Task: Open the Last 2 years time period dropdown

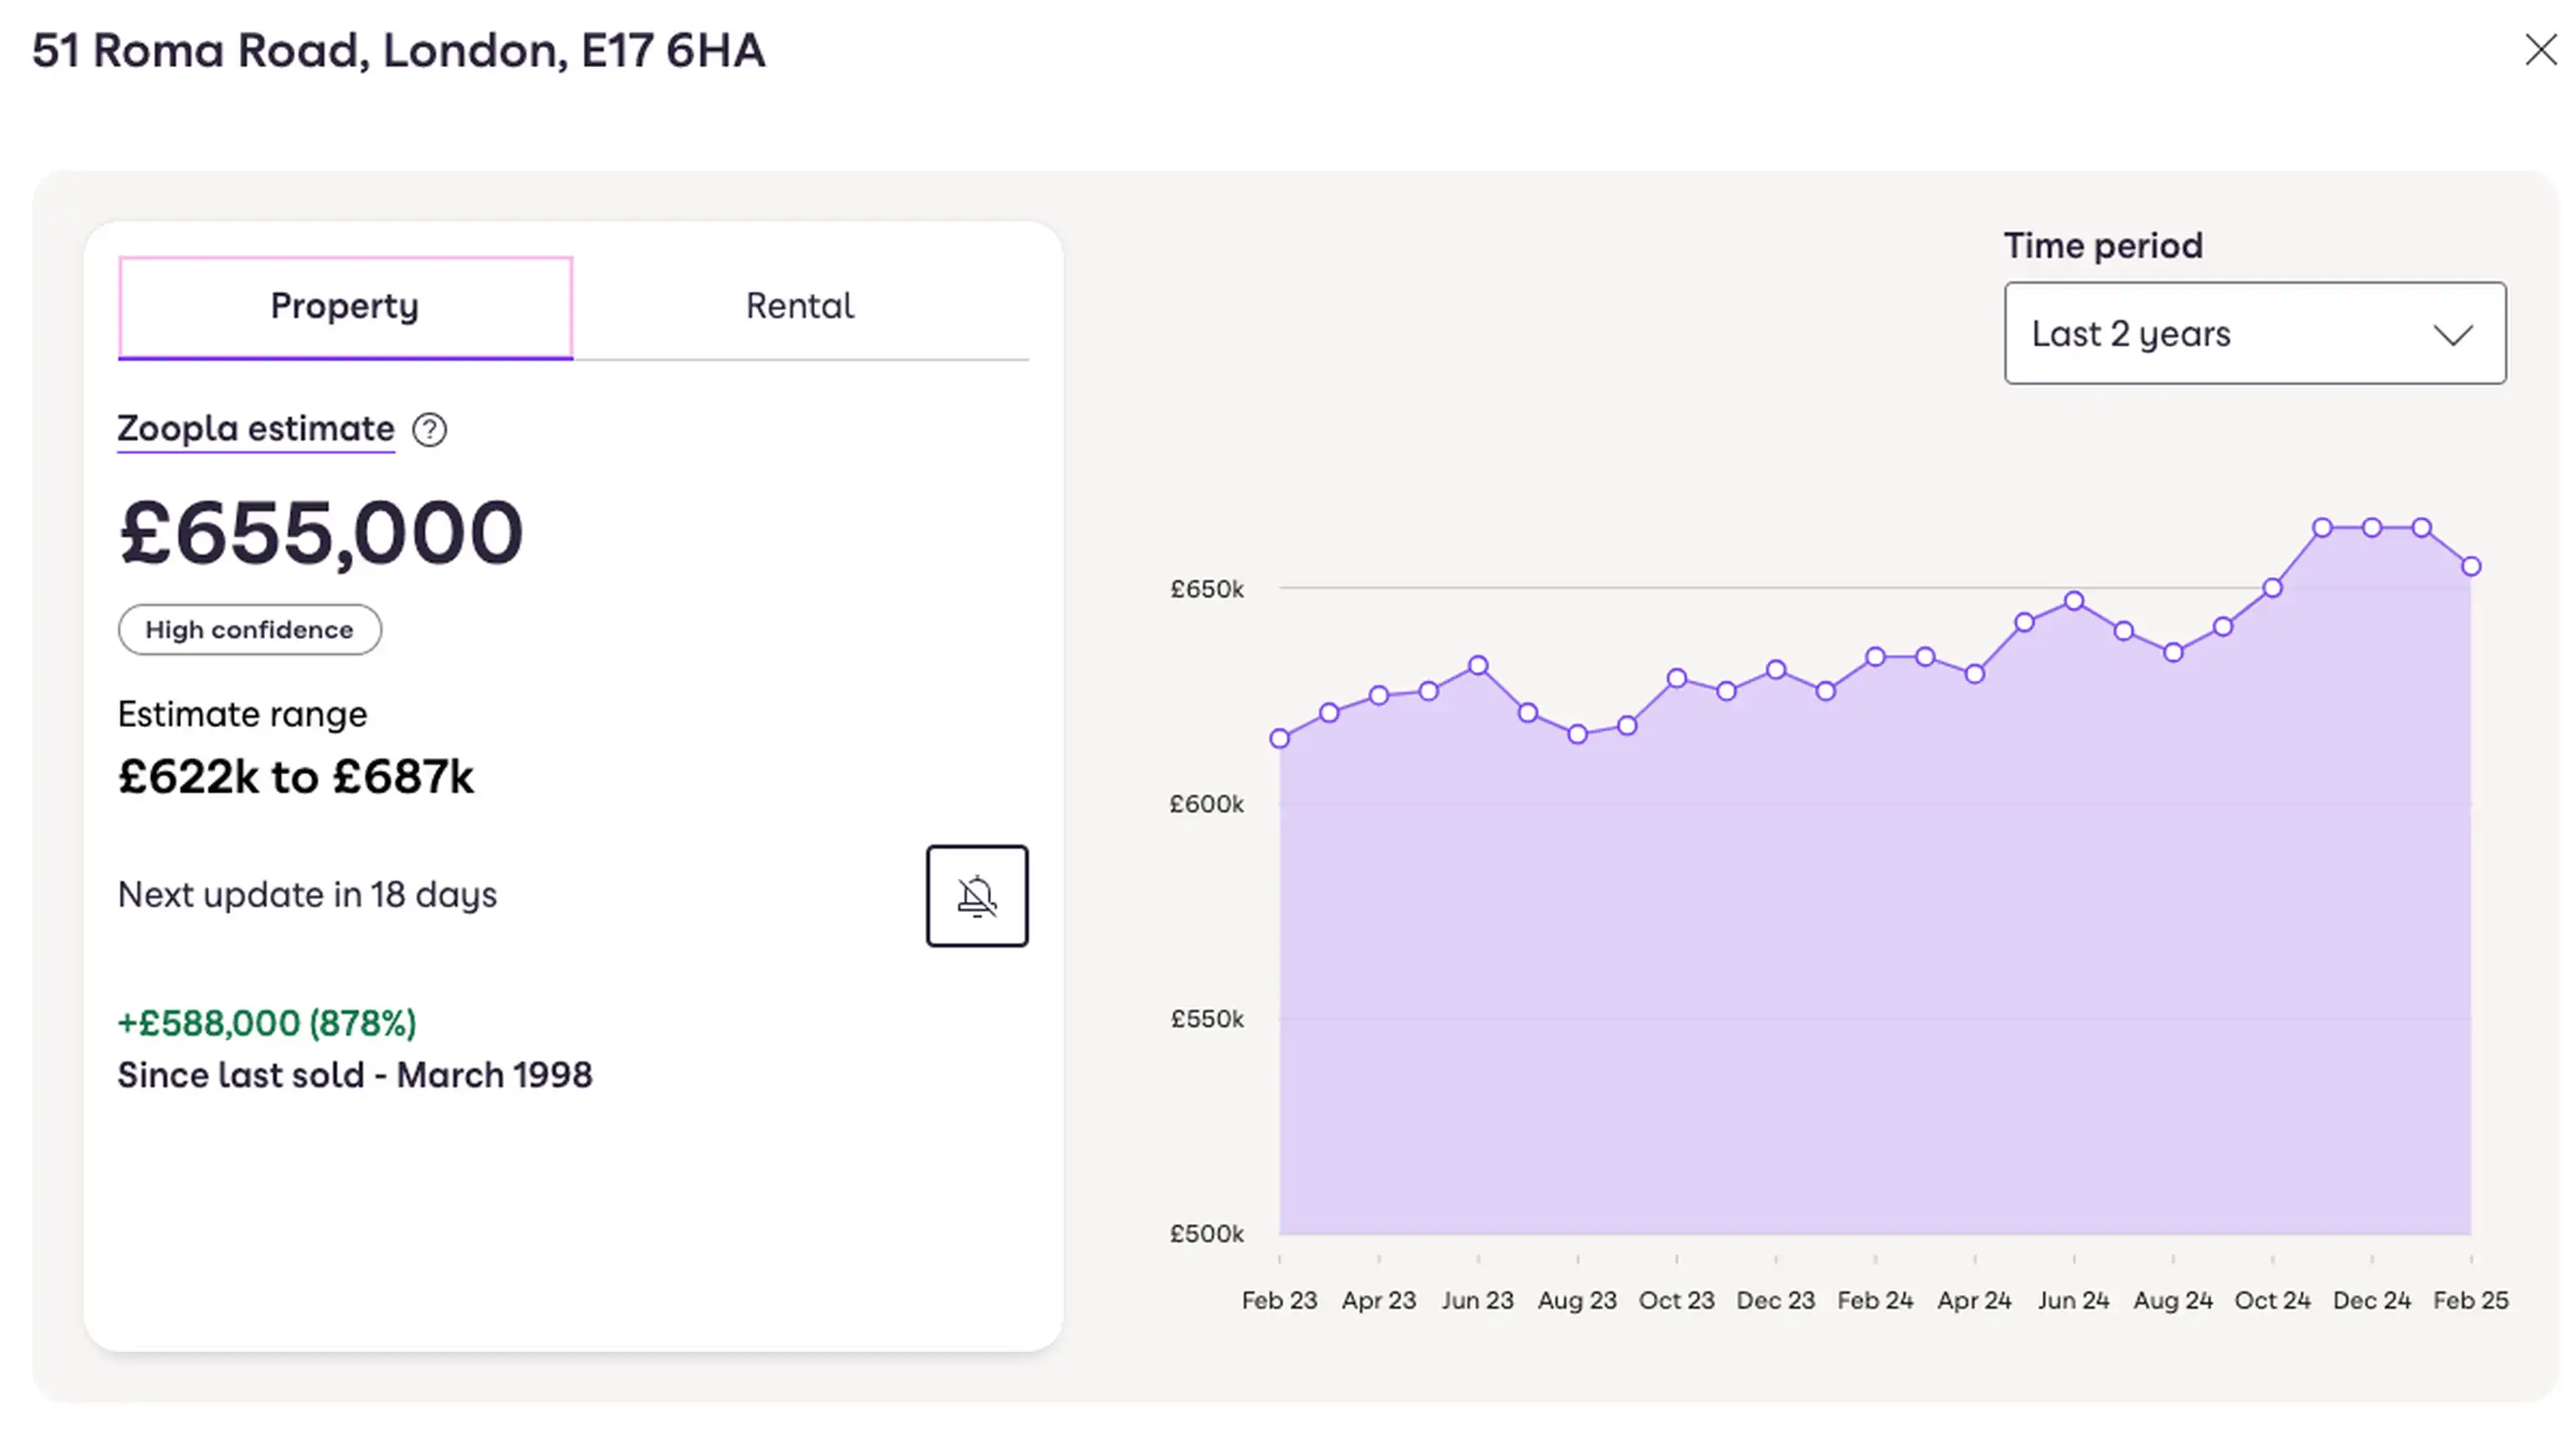Action: [x=2254, y=334]
